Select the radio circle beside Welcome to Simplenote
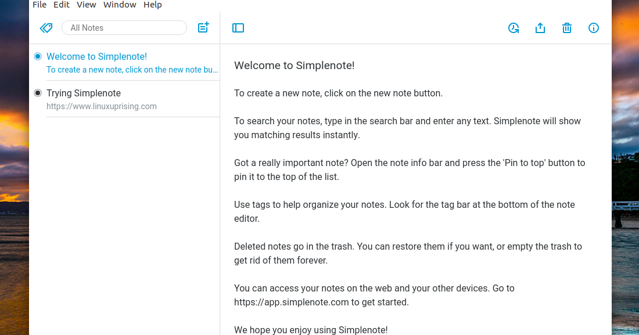The height and width of the screenshot is (335, 639). coord(38,56)
